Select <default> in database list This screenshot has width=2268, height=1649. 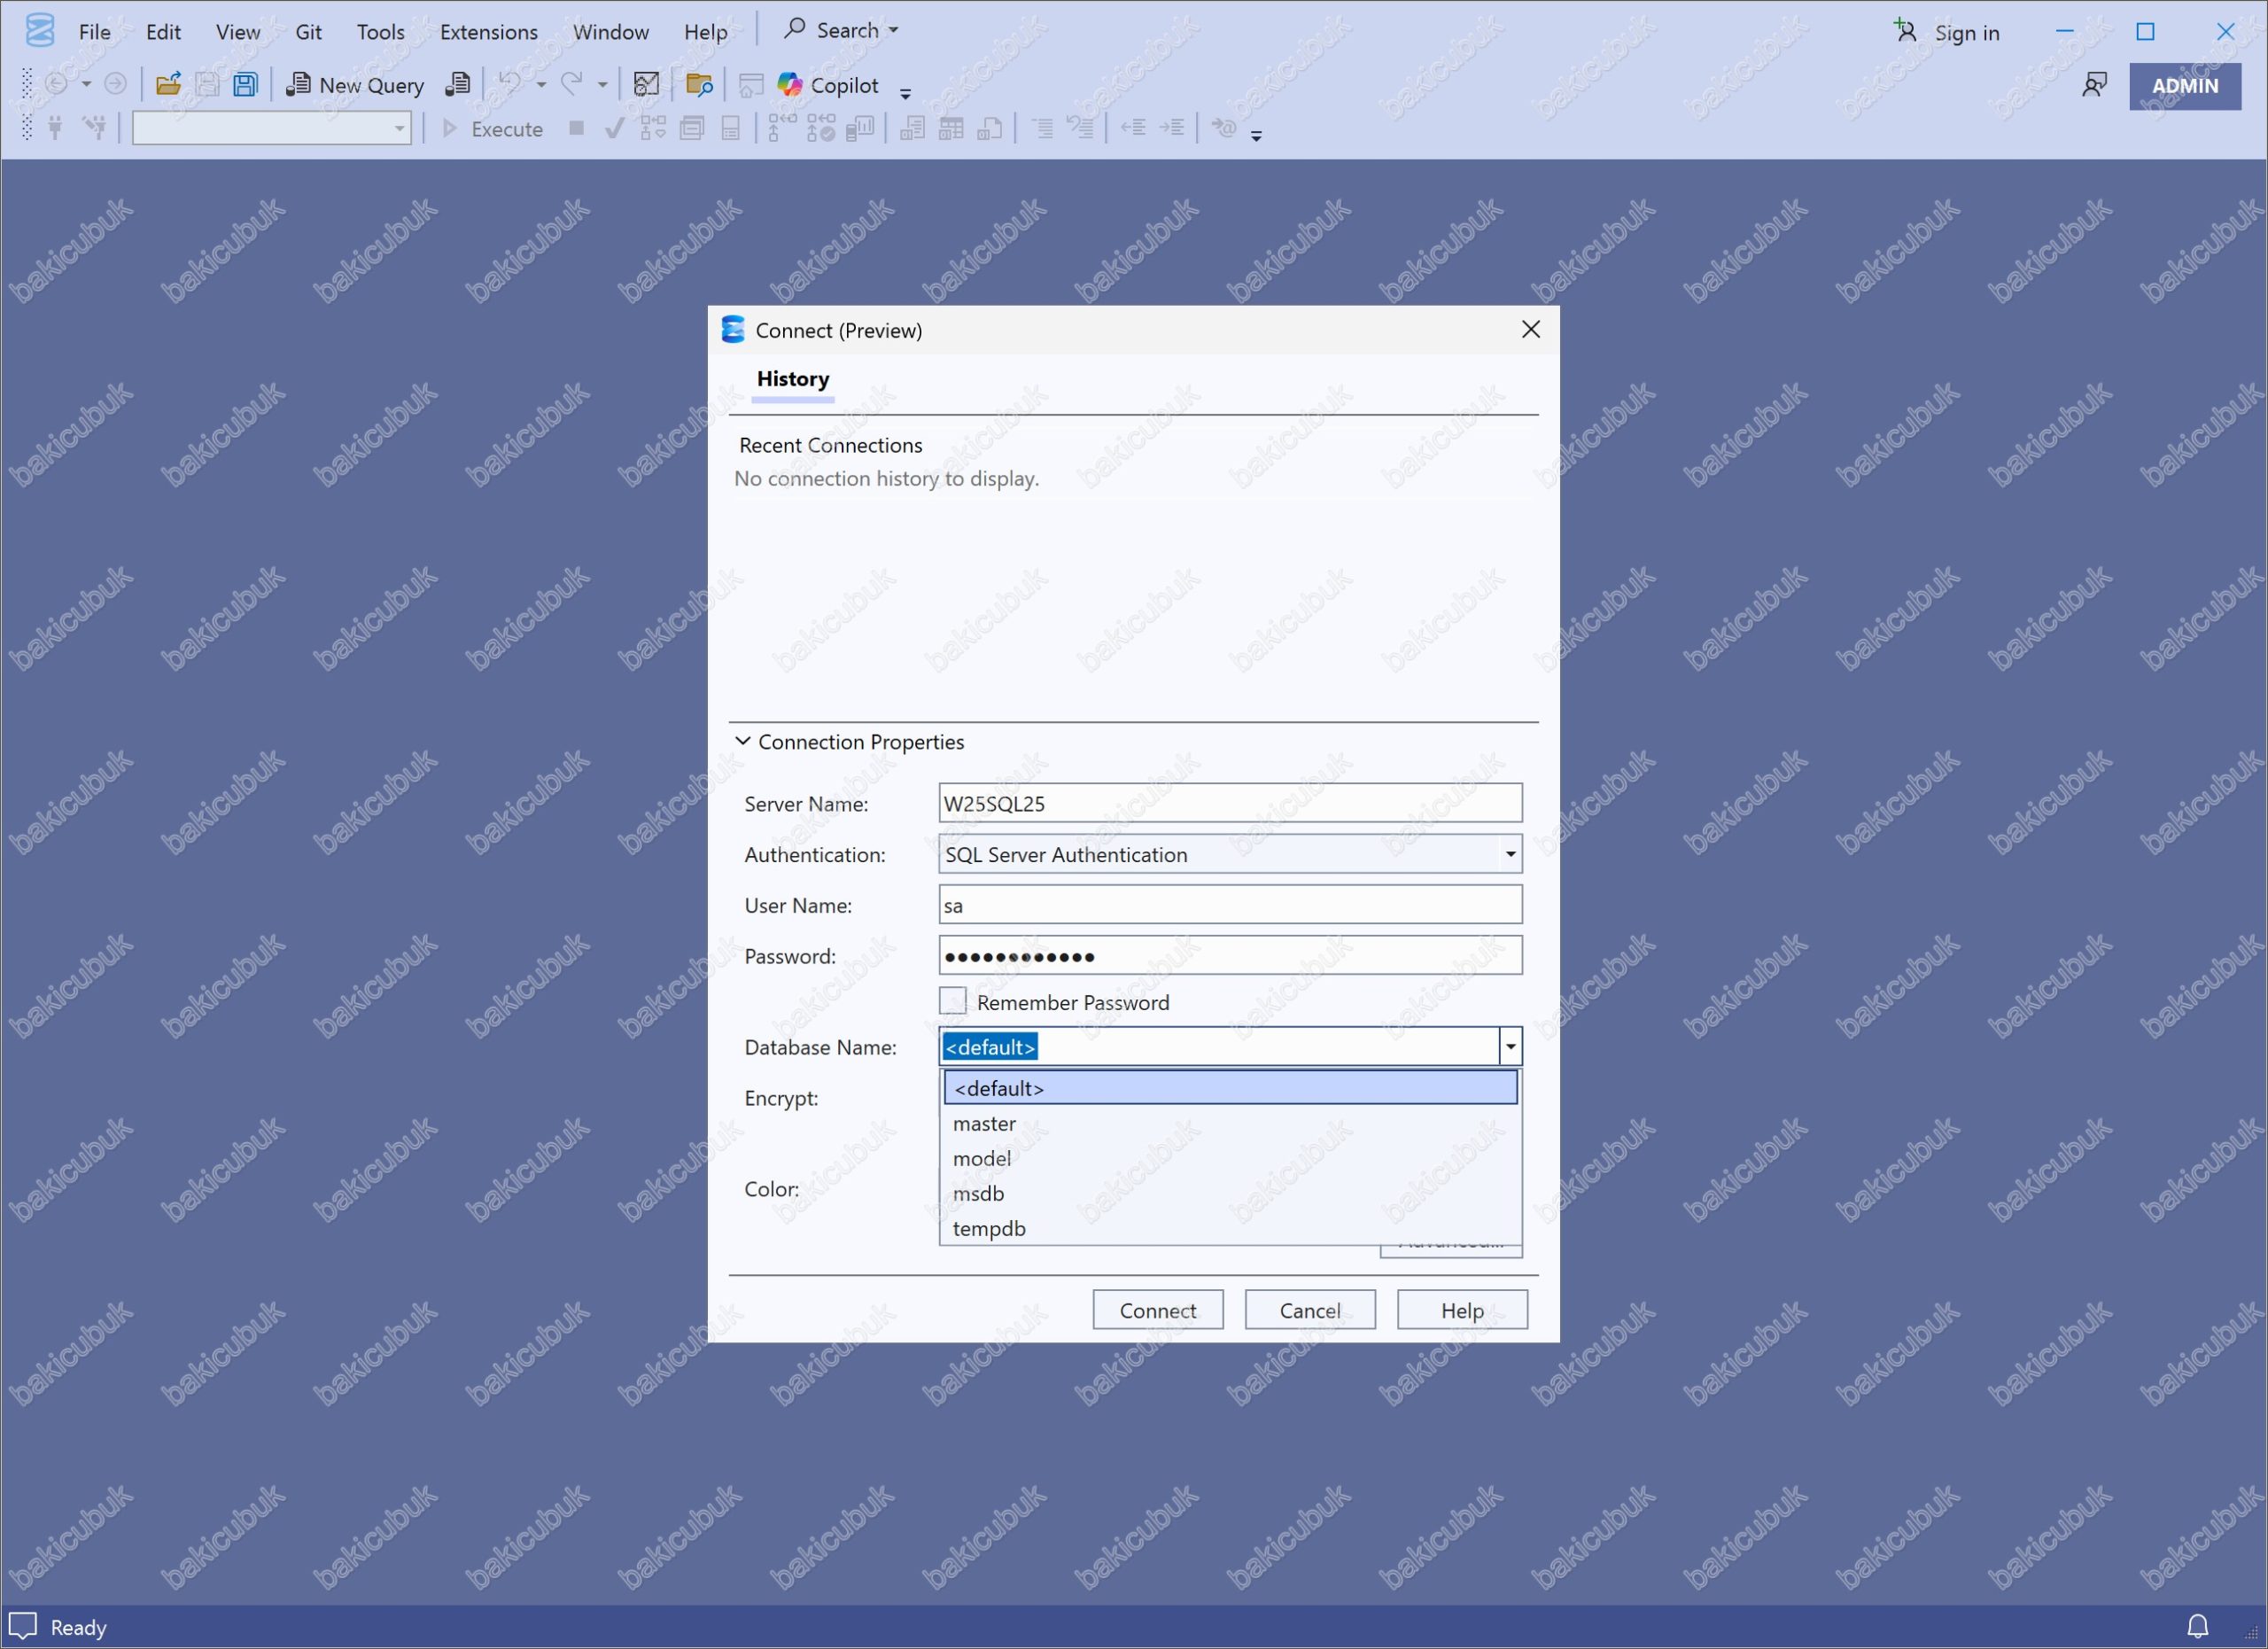[1230, 1088]
